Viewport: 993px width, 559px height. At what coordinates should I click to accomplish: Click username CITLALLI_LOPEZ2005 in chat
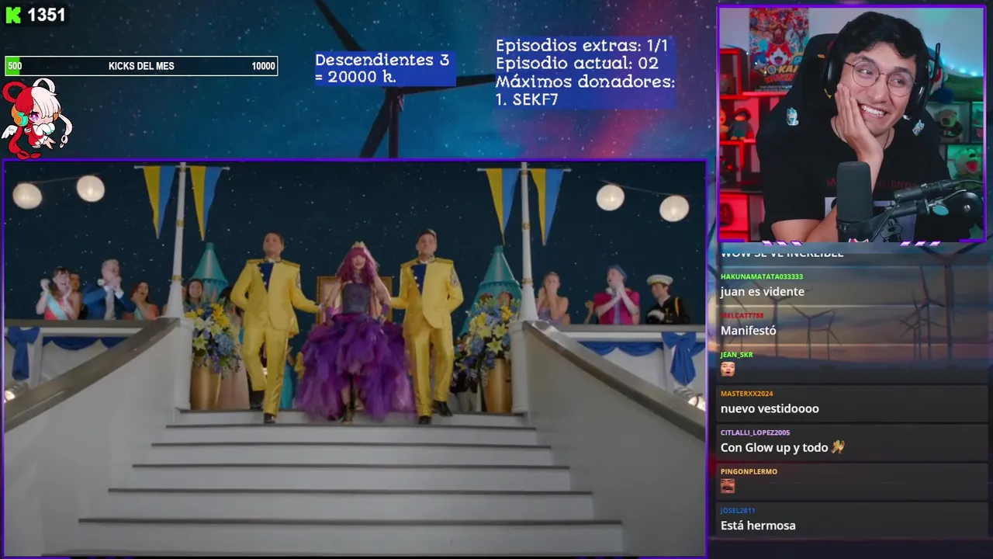pos(755,432)
